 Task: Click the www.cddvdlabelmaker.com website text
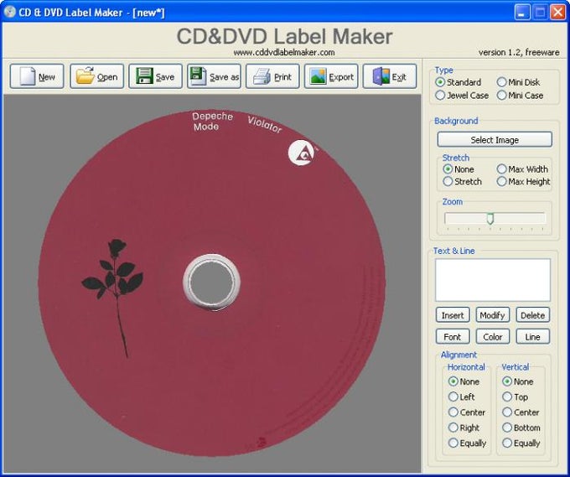[284, 52]
